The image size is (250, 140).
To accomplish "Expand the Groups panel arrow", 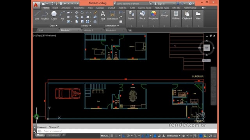I will pos(164,26).
